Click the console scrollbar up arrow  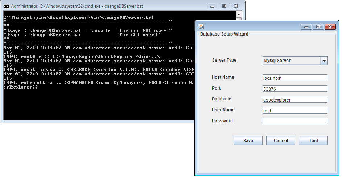tap(239, 14)
